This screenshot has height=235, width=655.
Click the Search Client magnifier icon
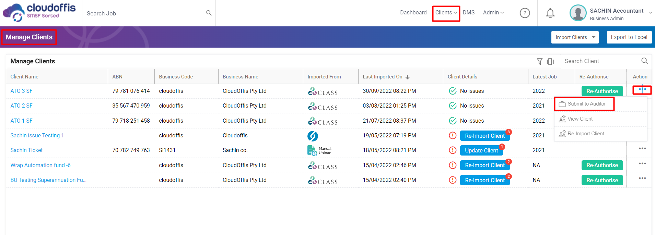pos(644,61)
